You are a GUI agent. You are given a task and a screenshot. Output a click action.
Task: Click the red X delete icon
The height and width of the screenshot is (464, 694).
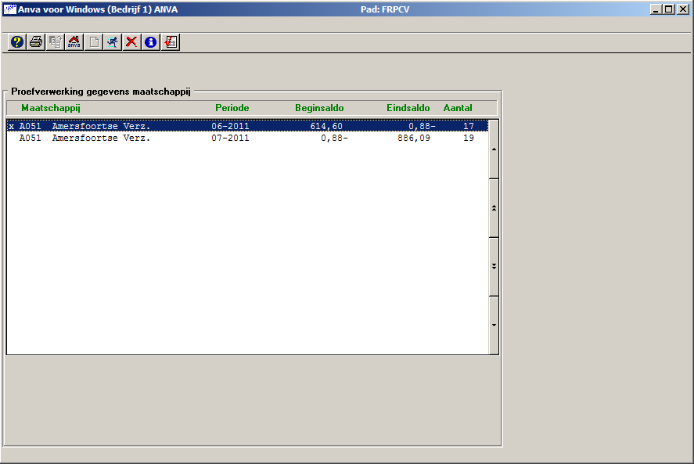[x=130, y=41]
